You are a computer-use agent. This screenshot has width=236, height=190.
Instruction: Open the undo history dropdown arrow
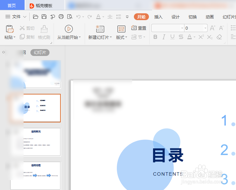point(83,17)
